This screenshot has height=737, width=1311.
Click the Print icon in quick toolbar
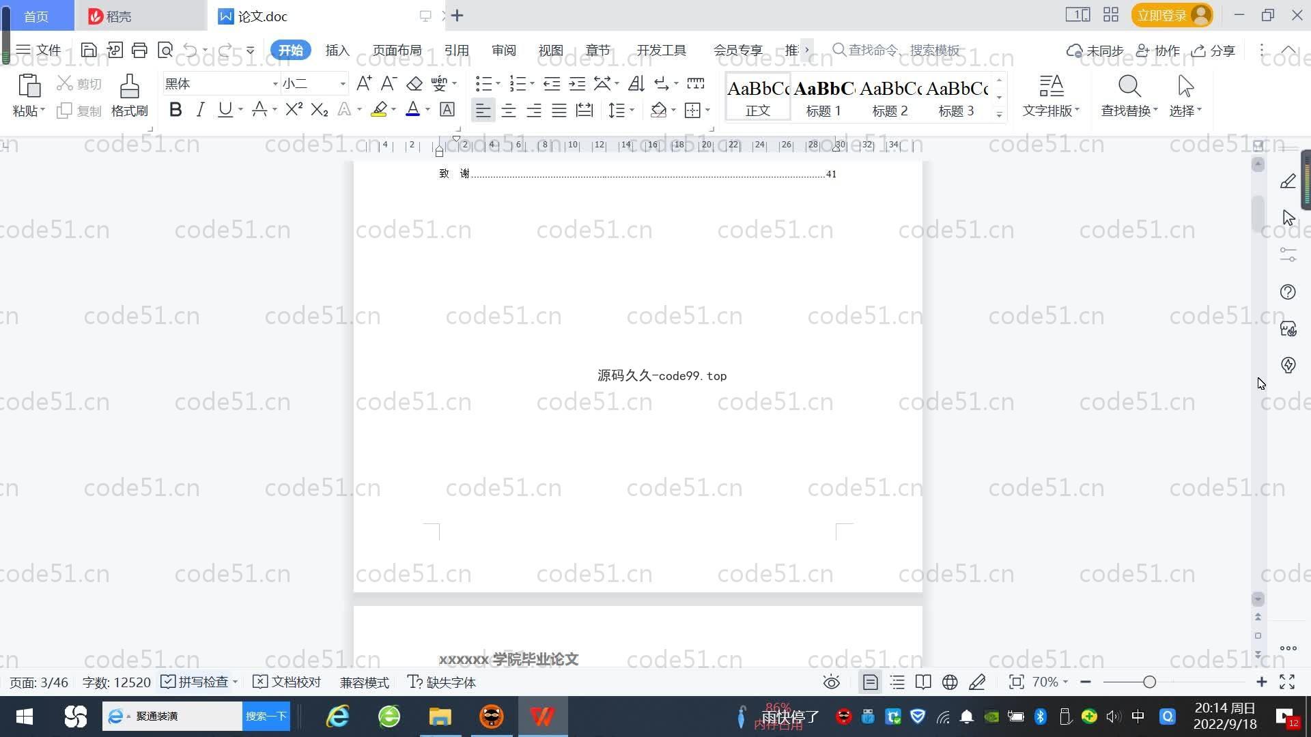(139, 50)
